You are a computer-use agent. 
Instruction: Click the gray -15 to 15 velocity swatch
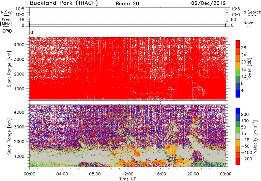point(238,137)
